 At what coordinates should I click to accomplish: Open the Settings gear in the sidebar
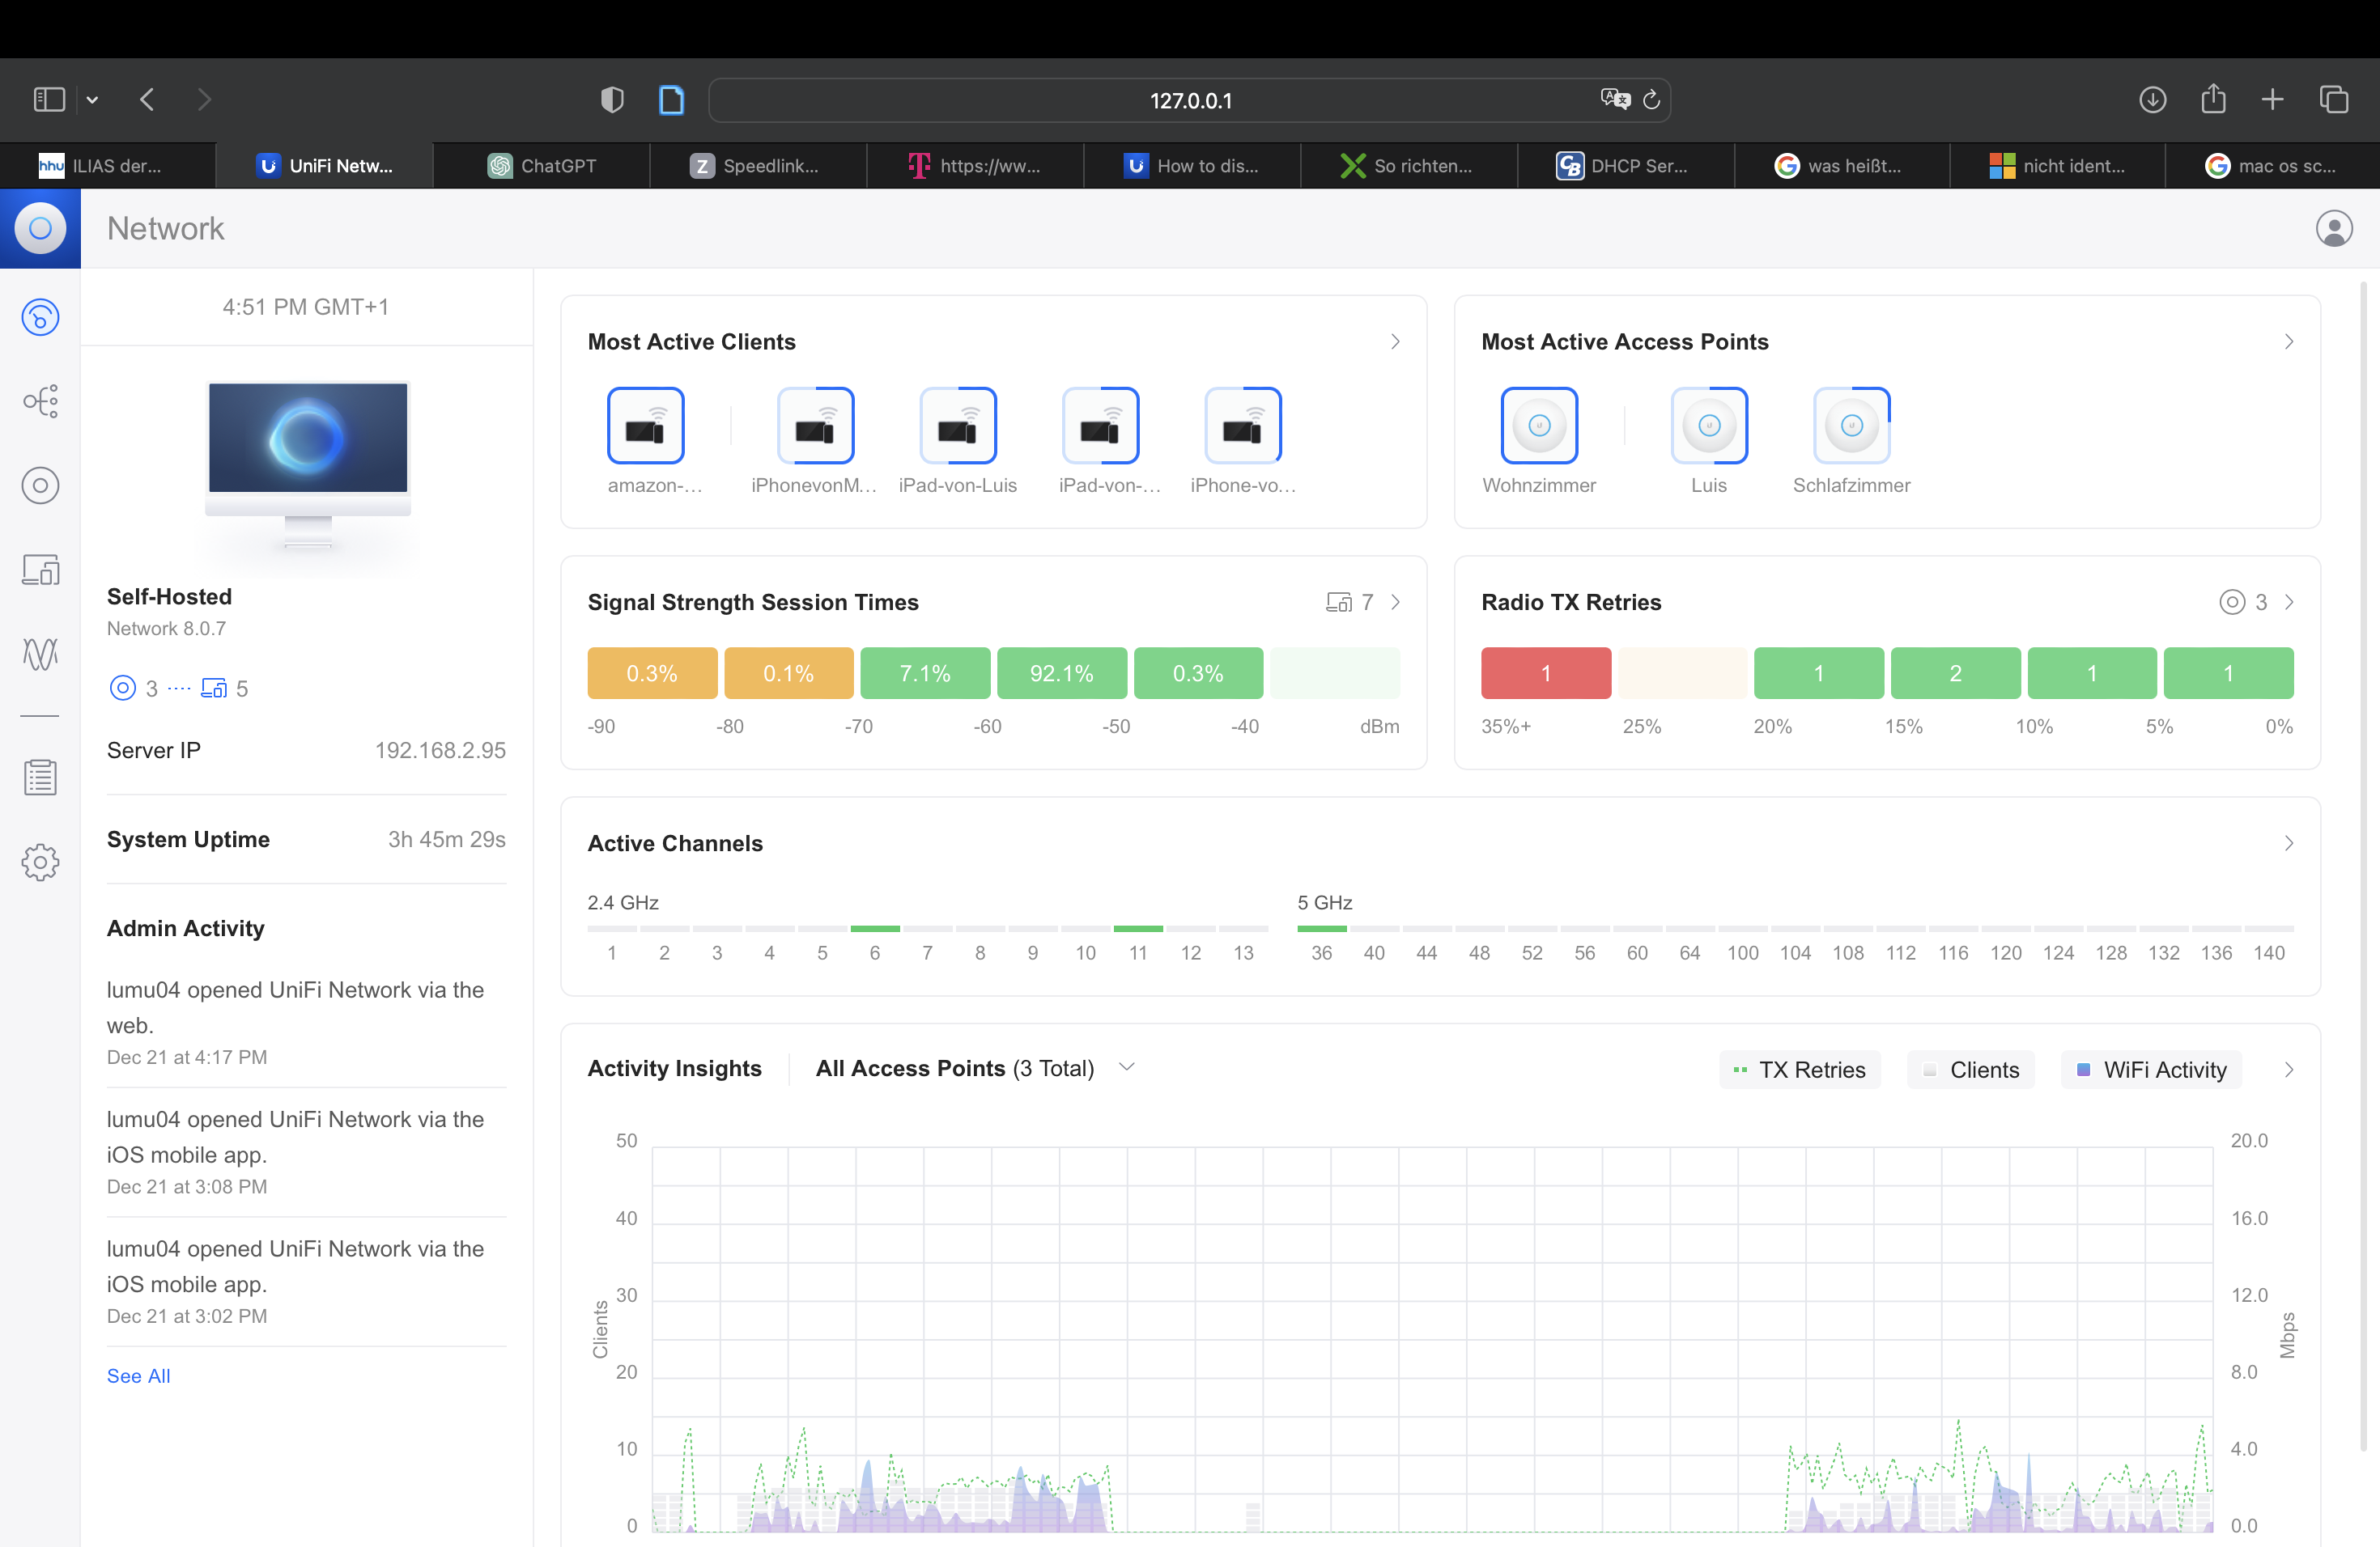pyautogui.click(x=40, y=862)
